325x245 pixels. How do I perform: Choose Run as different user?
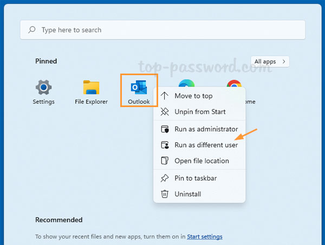[206, 145]
